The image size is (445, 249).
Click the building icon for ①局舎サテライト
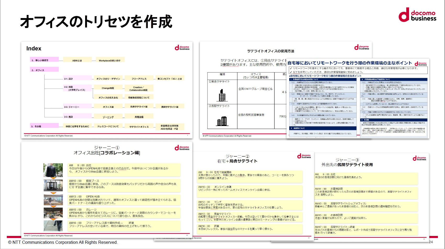pos(222,95)
